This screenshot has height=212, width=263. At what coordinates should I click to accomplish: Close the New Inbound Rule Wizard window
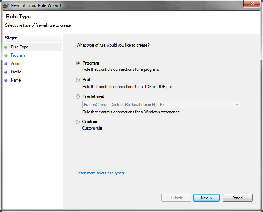tap(252, 4)
